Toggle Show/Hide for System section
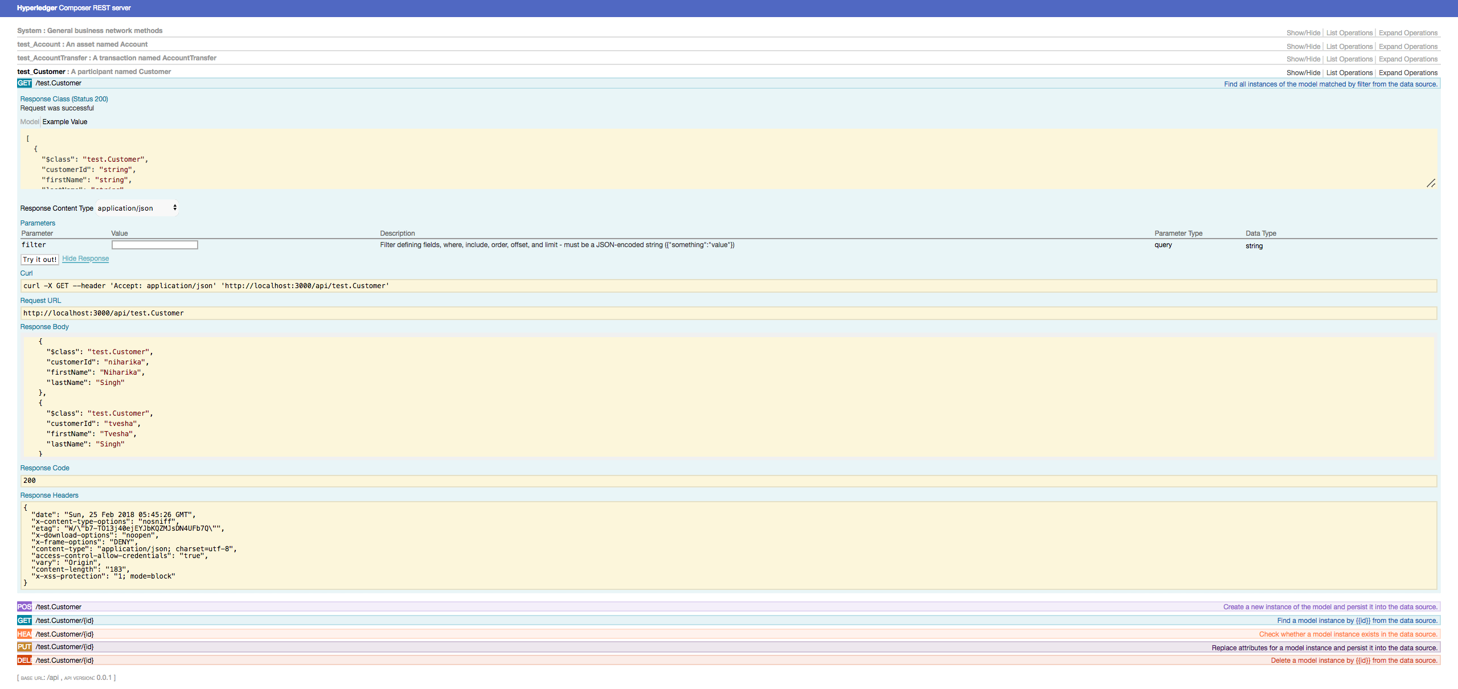 (1303, 33)
